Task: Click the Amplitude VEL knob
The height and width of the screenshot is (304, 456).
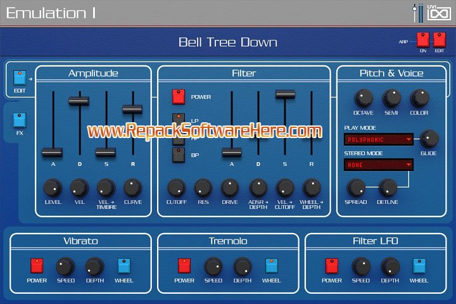Action: click(79, 187)
